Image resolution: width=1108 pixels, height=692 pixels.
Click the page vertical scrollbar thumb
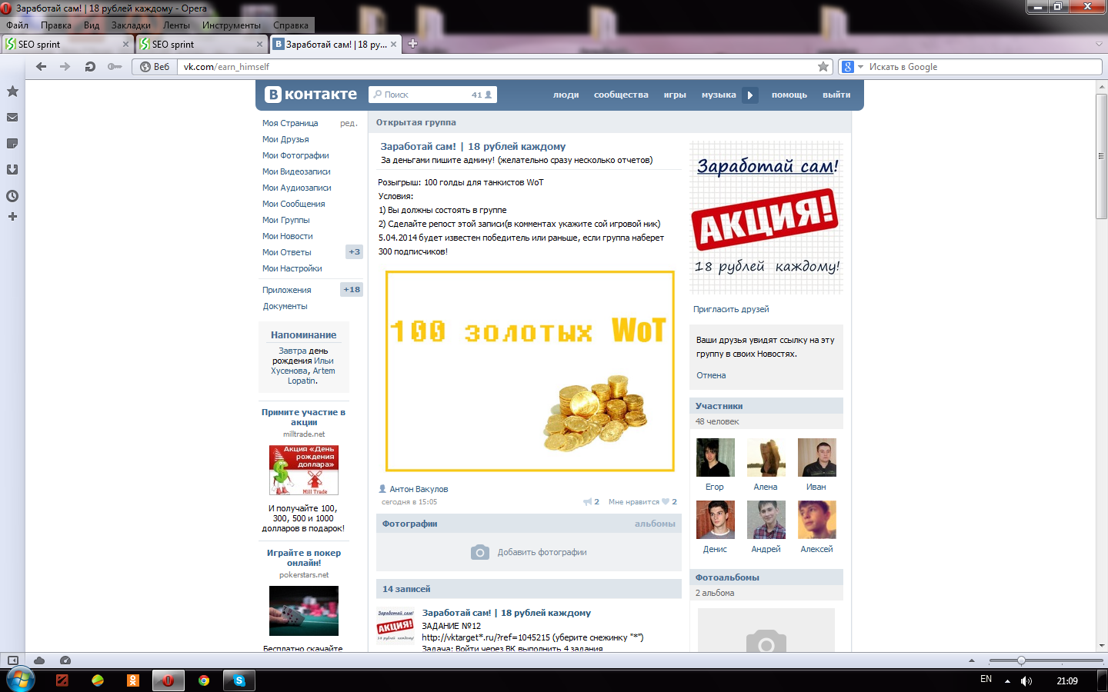[x=1101, y=156]
